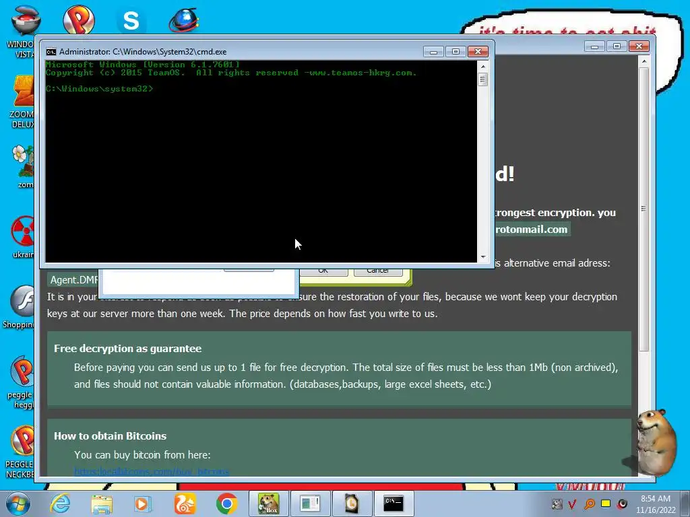This screenshot has width=690, height=517.
Task: Click the cmd.exe title bar system icon
Action: click(x=51, y=52)
